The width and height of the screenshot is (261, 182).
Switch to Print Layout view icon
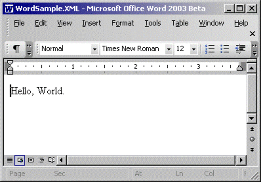point(31,160)
